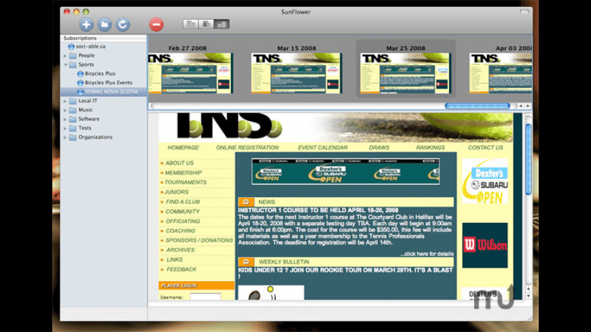Screen dimensions: 591x332
Task: Click the LINKS sidebar link
Action: coord(175,260)
